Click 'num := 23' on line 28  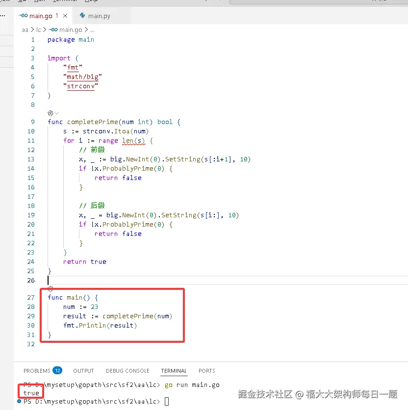click(80, 307)
